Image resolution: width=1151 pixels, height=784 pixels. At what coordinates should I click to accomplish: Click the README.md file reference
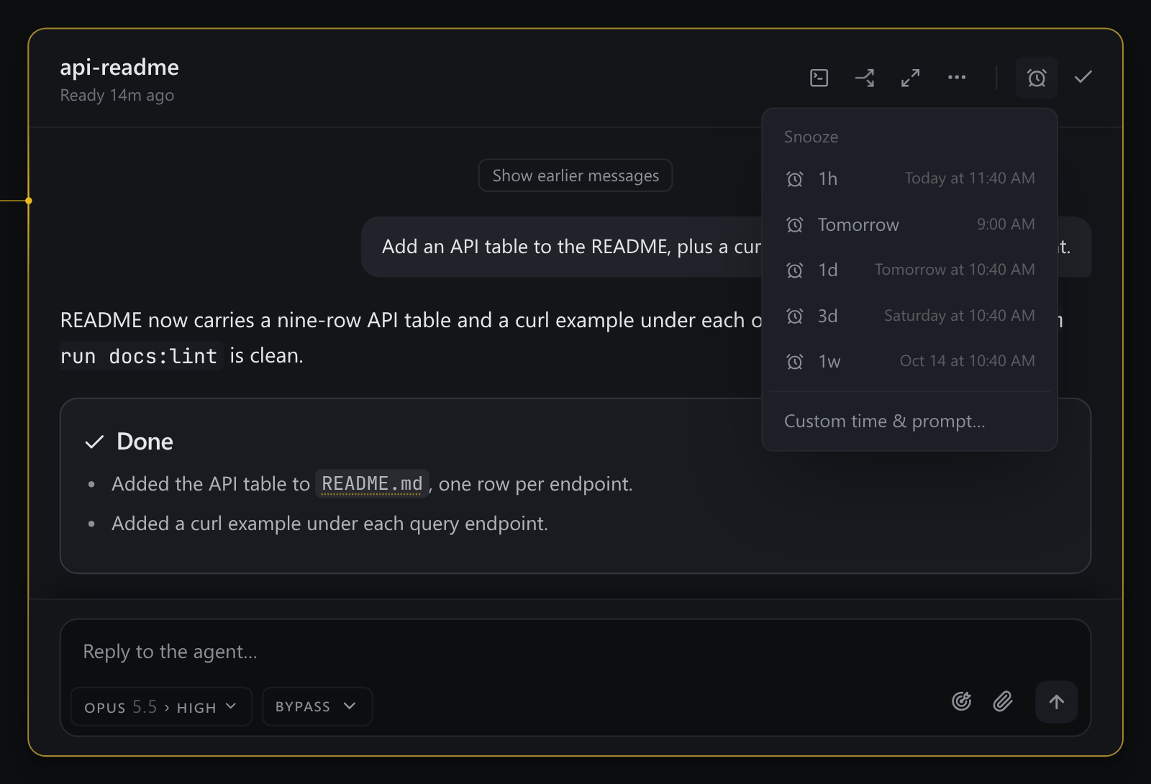[x=372, y=483]
